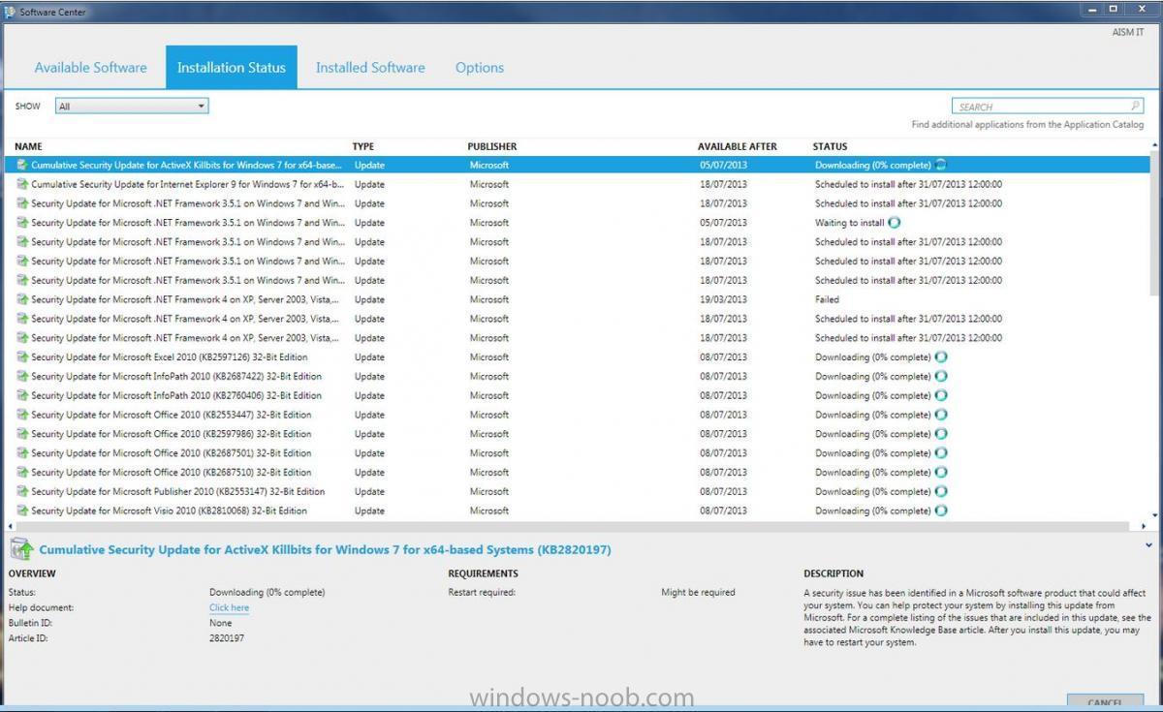Select the Internet Explorer 9 cumulative update row name
Viewport: 1163px width, 712px height.
187,184
